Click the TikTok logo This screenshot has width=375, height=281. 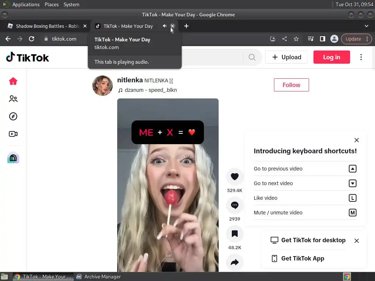(x=27, y=57)
